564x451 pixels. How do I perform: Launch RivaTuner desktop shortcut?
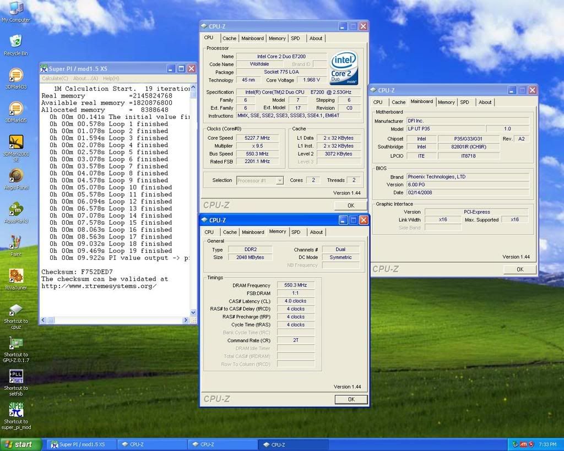pyautogui.click(x=16, y=279)
